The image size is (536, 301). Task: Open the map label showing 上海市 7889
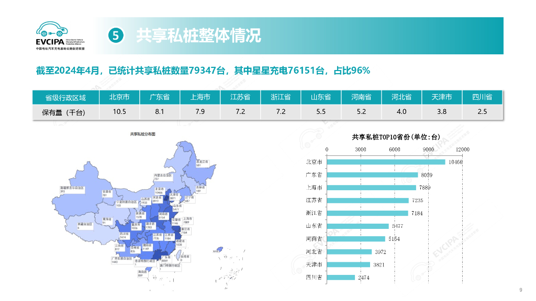click(x=187, y=220)
